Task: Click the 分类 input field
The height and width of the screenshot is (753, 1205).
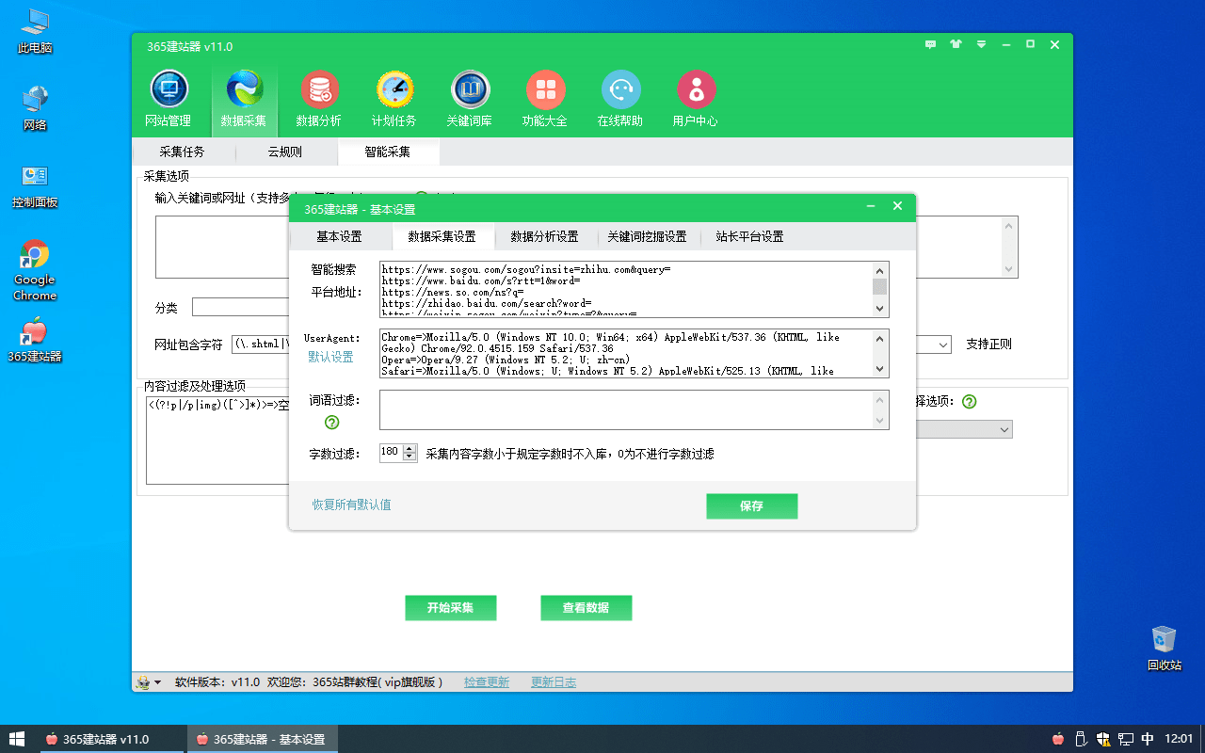Action: (241, 308)
